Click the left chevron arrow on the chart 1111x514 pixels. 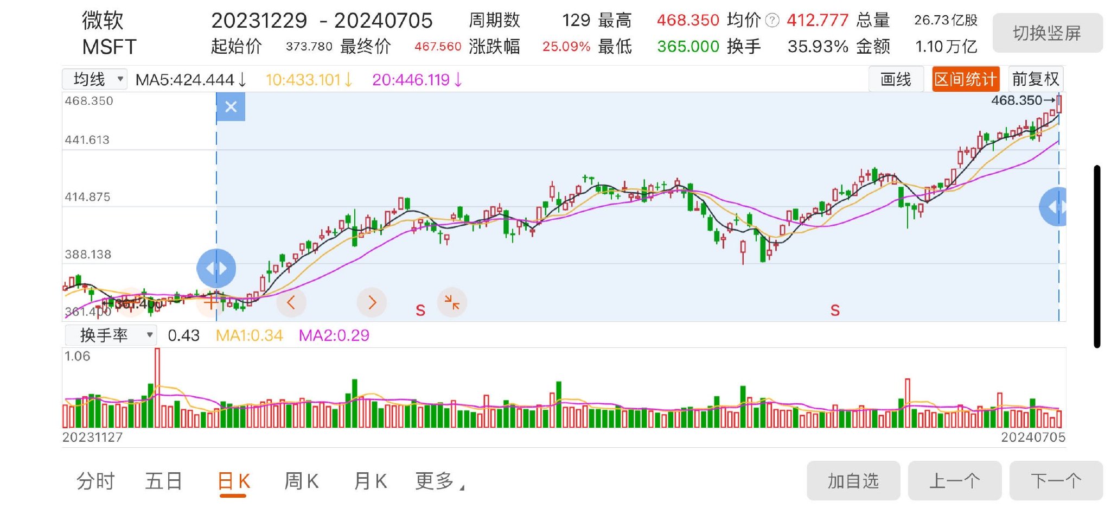[x=291, y=302]
